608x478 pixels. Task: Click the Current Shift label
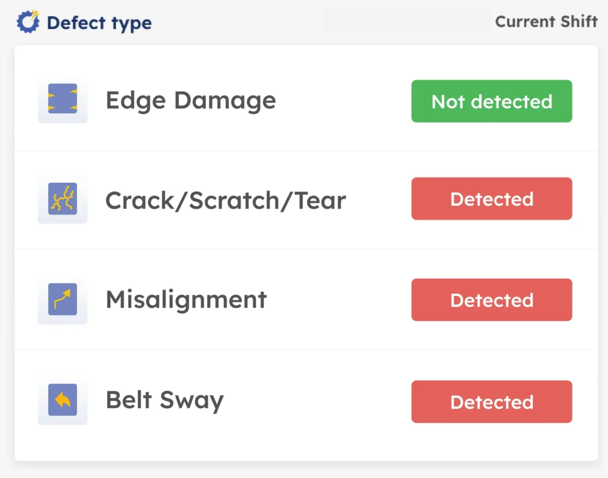click(x=546, y=21)
